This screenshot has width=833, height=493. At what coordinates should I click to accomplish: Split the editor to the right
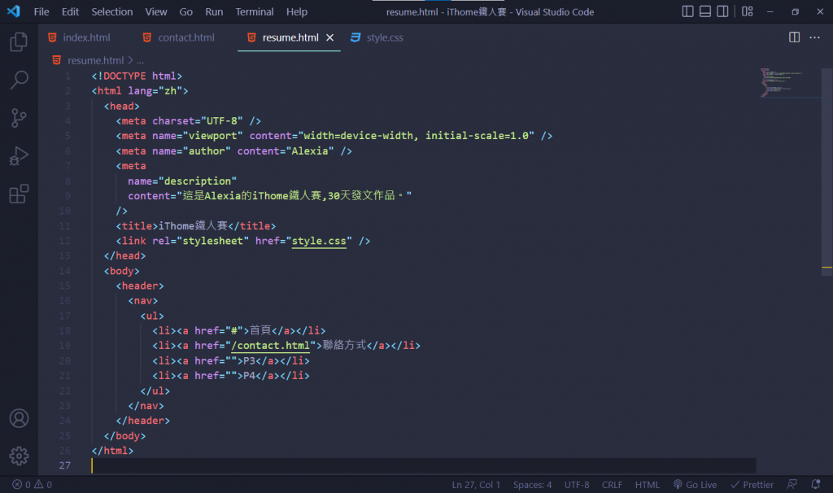pyautogui.click(x=794, y=37)
